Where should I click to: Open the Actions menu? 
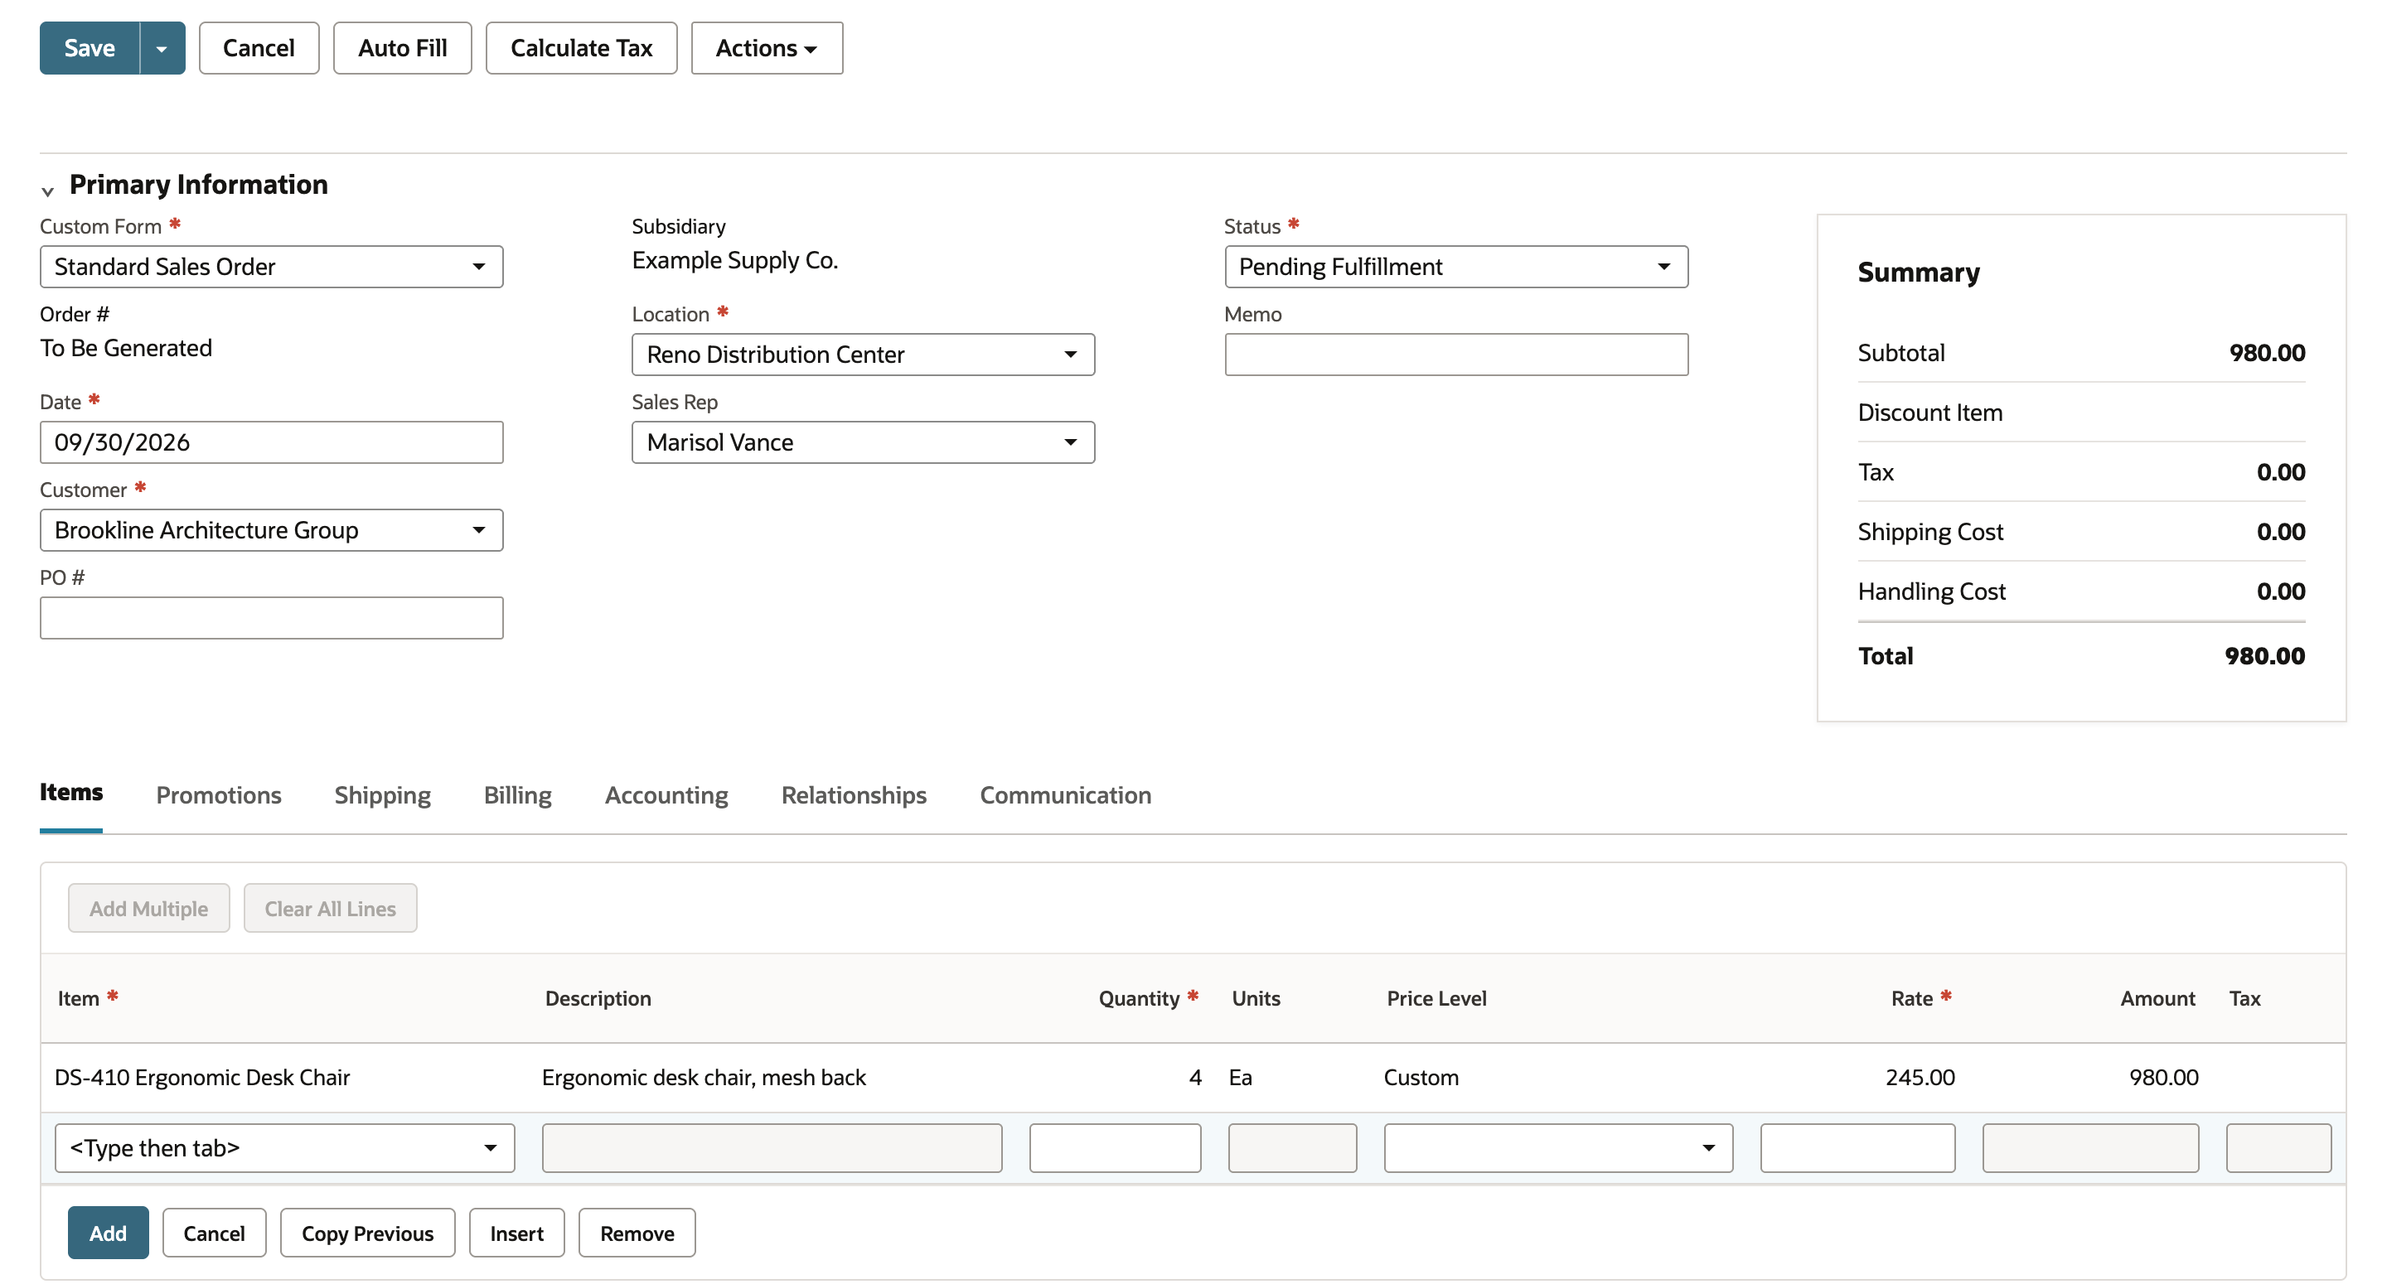point(767,48)
